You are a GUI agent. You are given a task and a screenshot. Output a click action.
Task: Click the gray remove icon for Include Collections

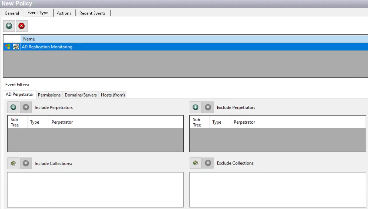(x=26, y=163)
